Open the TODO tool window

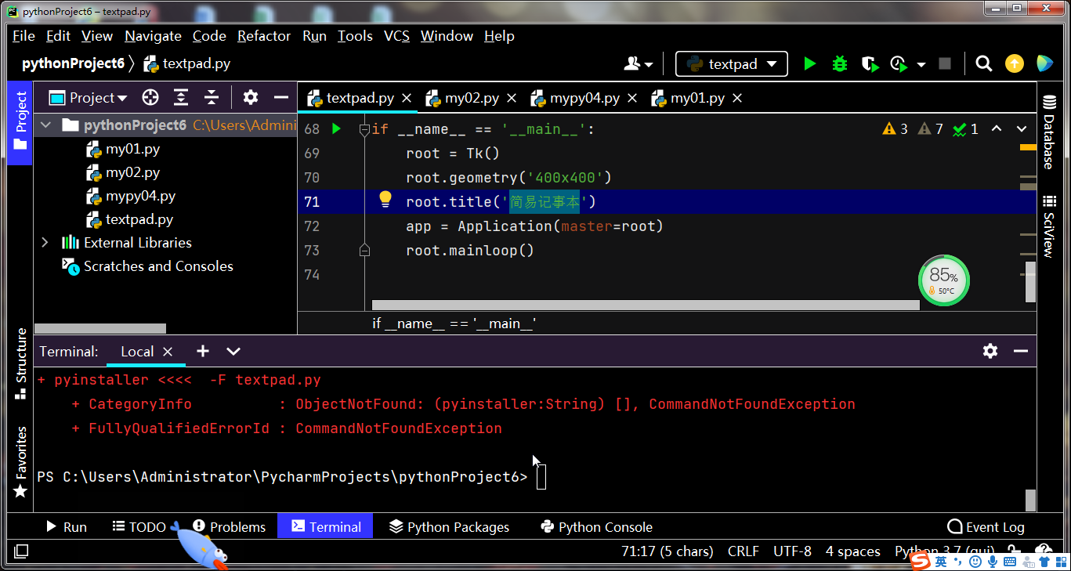[x=139, y=527]
